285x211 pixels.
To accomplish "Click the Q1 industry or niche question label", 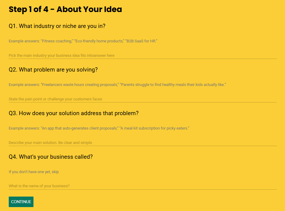I will 57,26.
